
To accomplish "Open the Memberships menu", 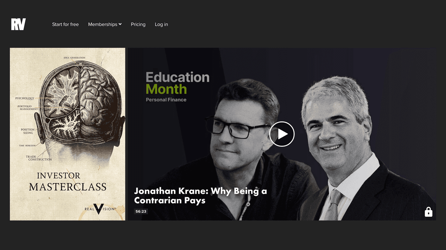I will click(x=105, y=24).
